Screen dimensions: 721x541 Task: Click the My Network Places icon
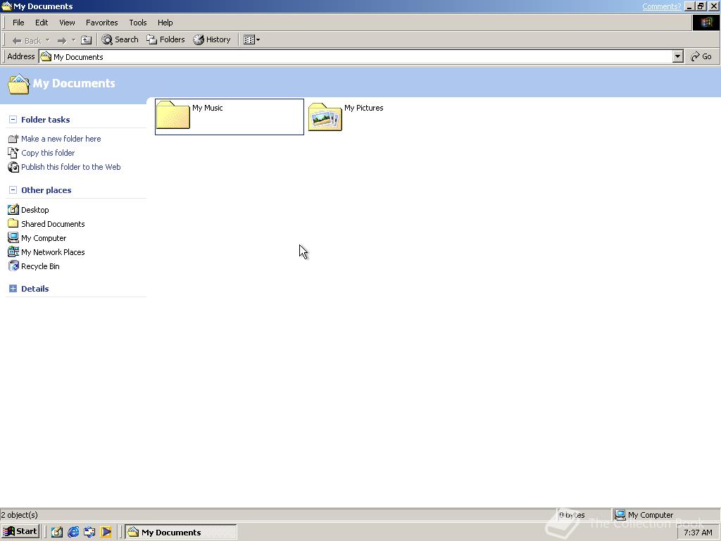[x=13, y=252]
